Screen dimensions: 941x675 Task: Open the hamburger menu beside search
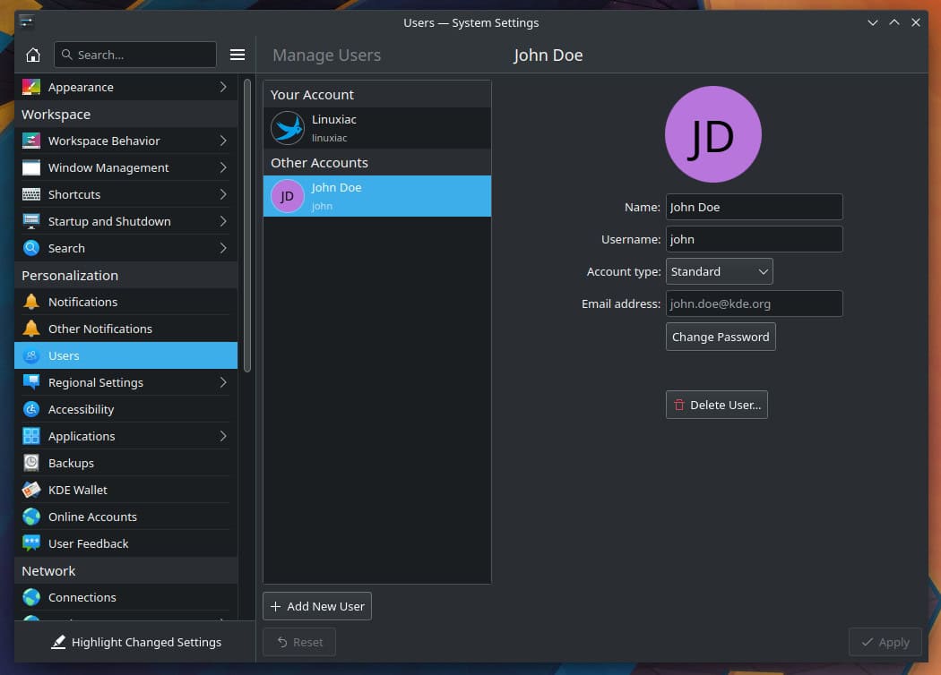tap(237, 55)
